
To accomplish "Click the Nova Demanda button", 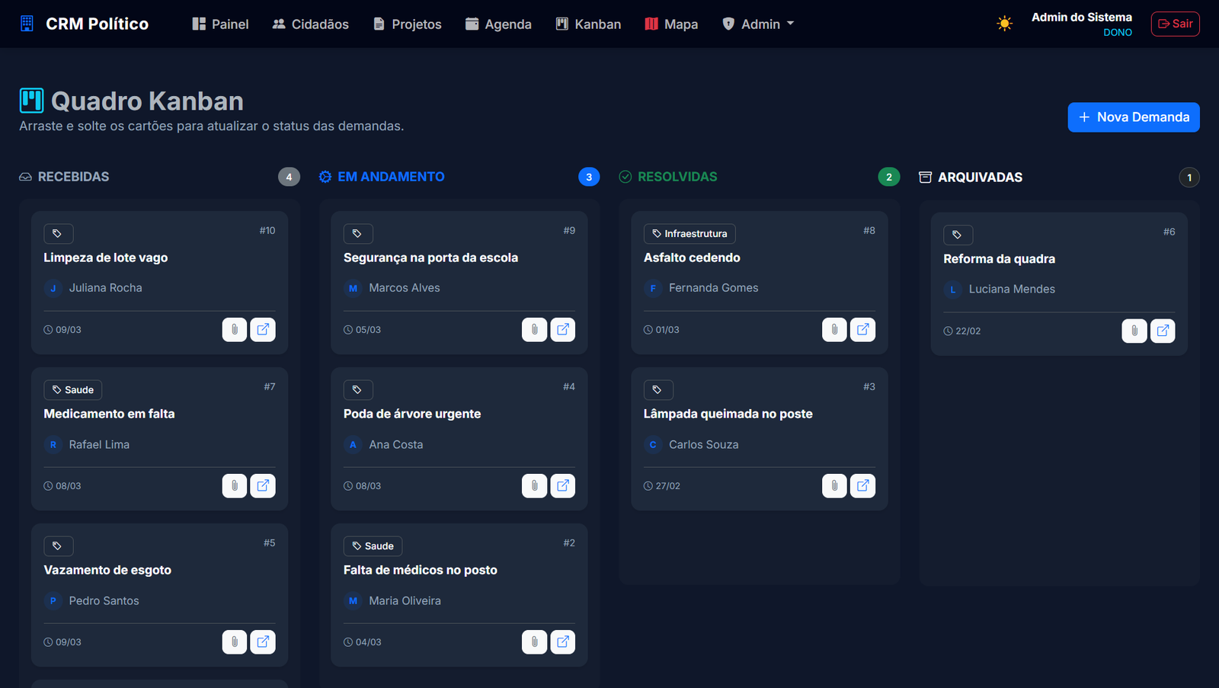I will (x=1133, y=117).
